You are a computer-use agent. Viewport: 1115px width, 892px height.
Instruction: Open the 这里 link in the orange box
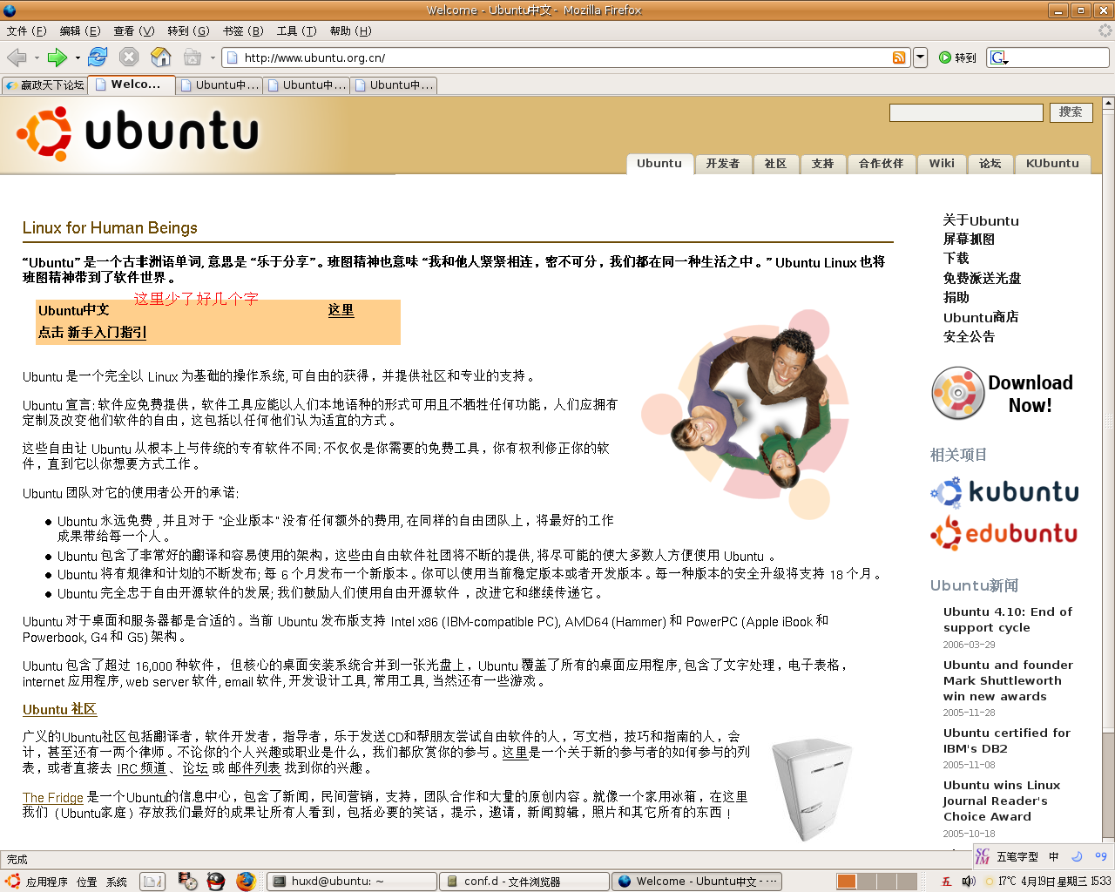[341, 310]
